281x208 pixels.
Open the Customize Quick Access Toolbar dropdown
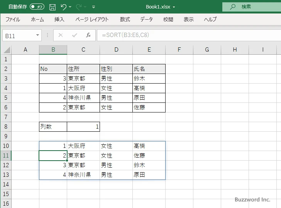coord(93,7)
